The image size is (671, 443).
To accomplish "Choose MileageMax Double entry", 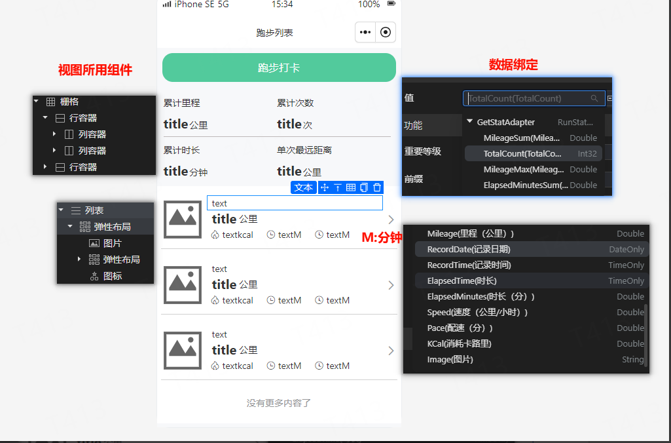I will (x=534, y=169).
